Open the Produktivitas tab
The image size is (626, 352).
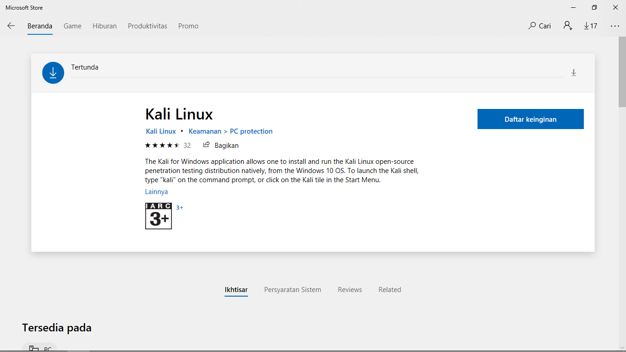[x=148, y=26]
